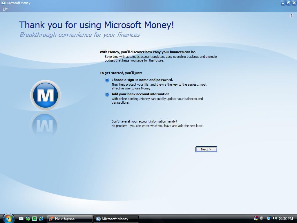This screenshot has width=297, height=223.
Task: Click the 02:33 PM taskbar clock
Action: 286,218
